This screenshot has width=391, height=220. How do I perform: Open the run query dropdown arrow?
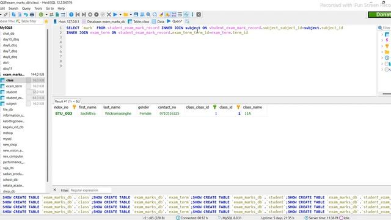click(120, 15)
